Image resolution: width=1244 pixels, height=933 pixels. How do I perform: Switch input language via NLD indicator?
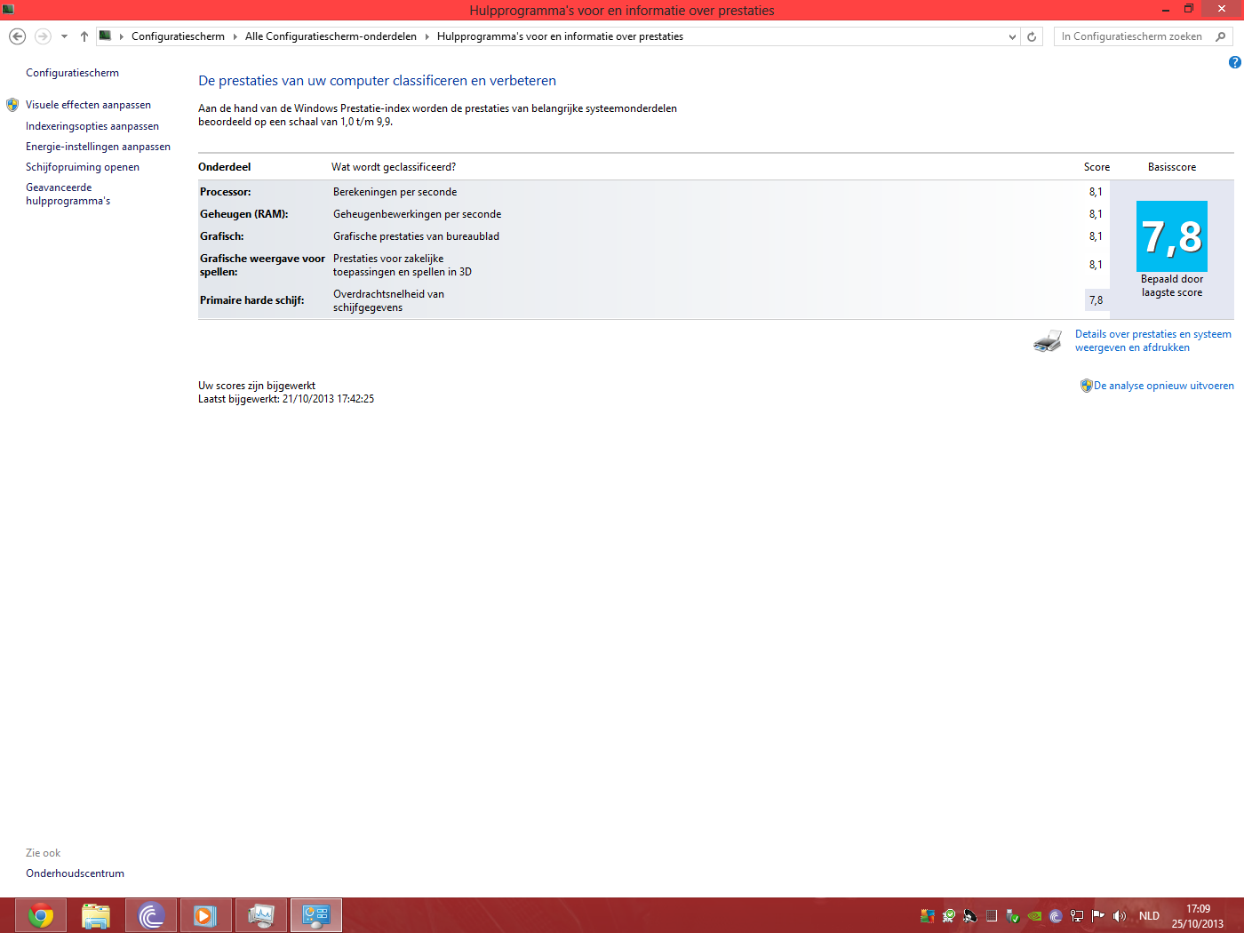1149,915
